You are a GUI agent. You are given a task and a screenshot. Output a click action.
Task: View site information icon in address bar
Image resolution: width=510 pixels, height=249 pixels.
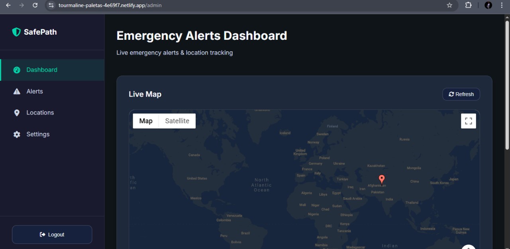[51, 5]
